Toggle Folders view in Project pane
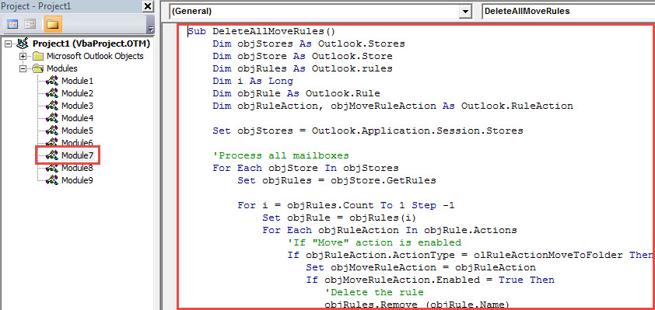The height and width of the screenshot is (310, 655). pos(53,24)
